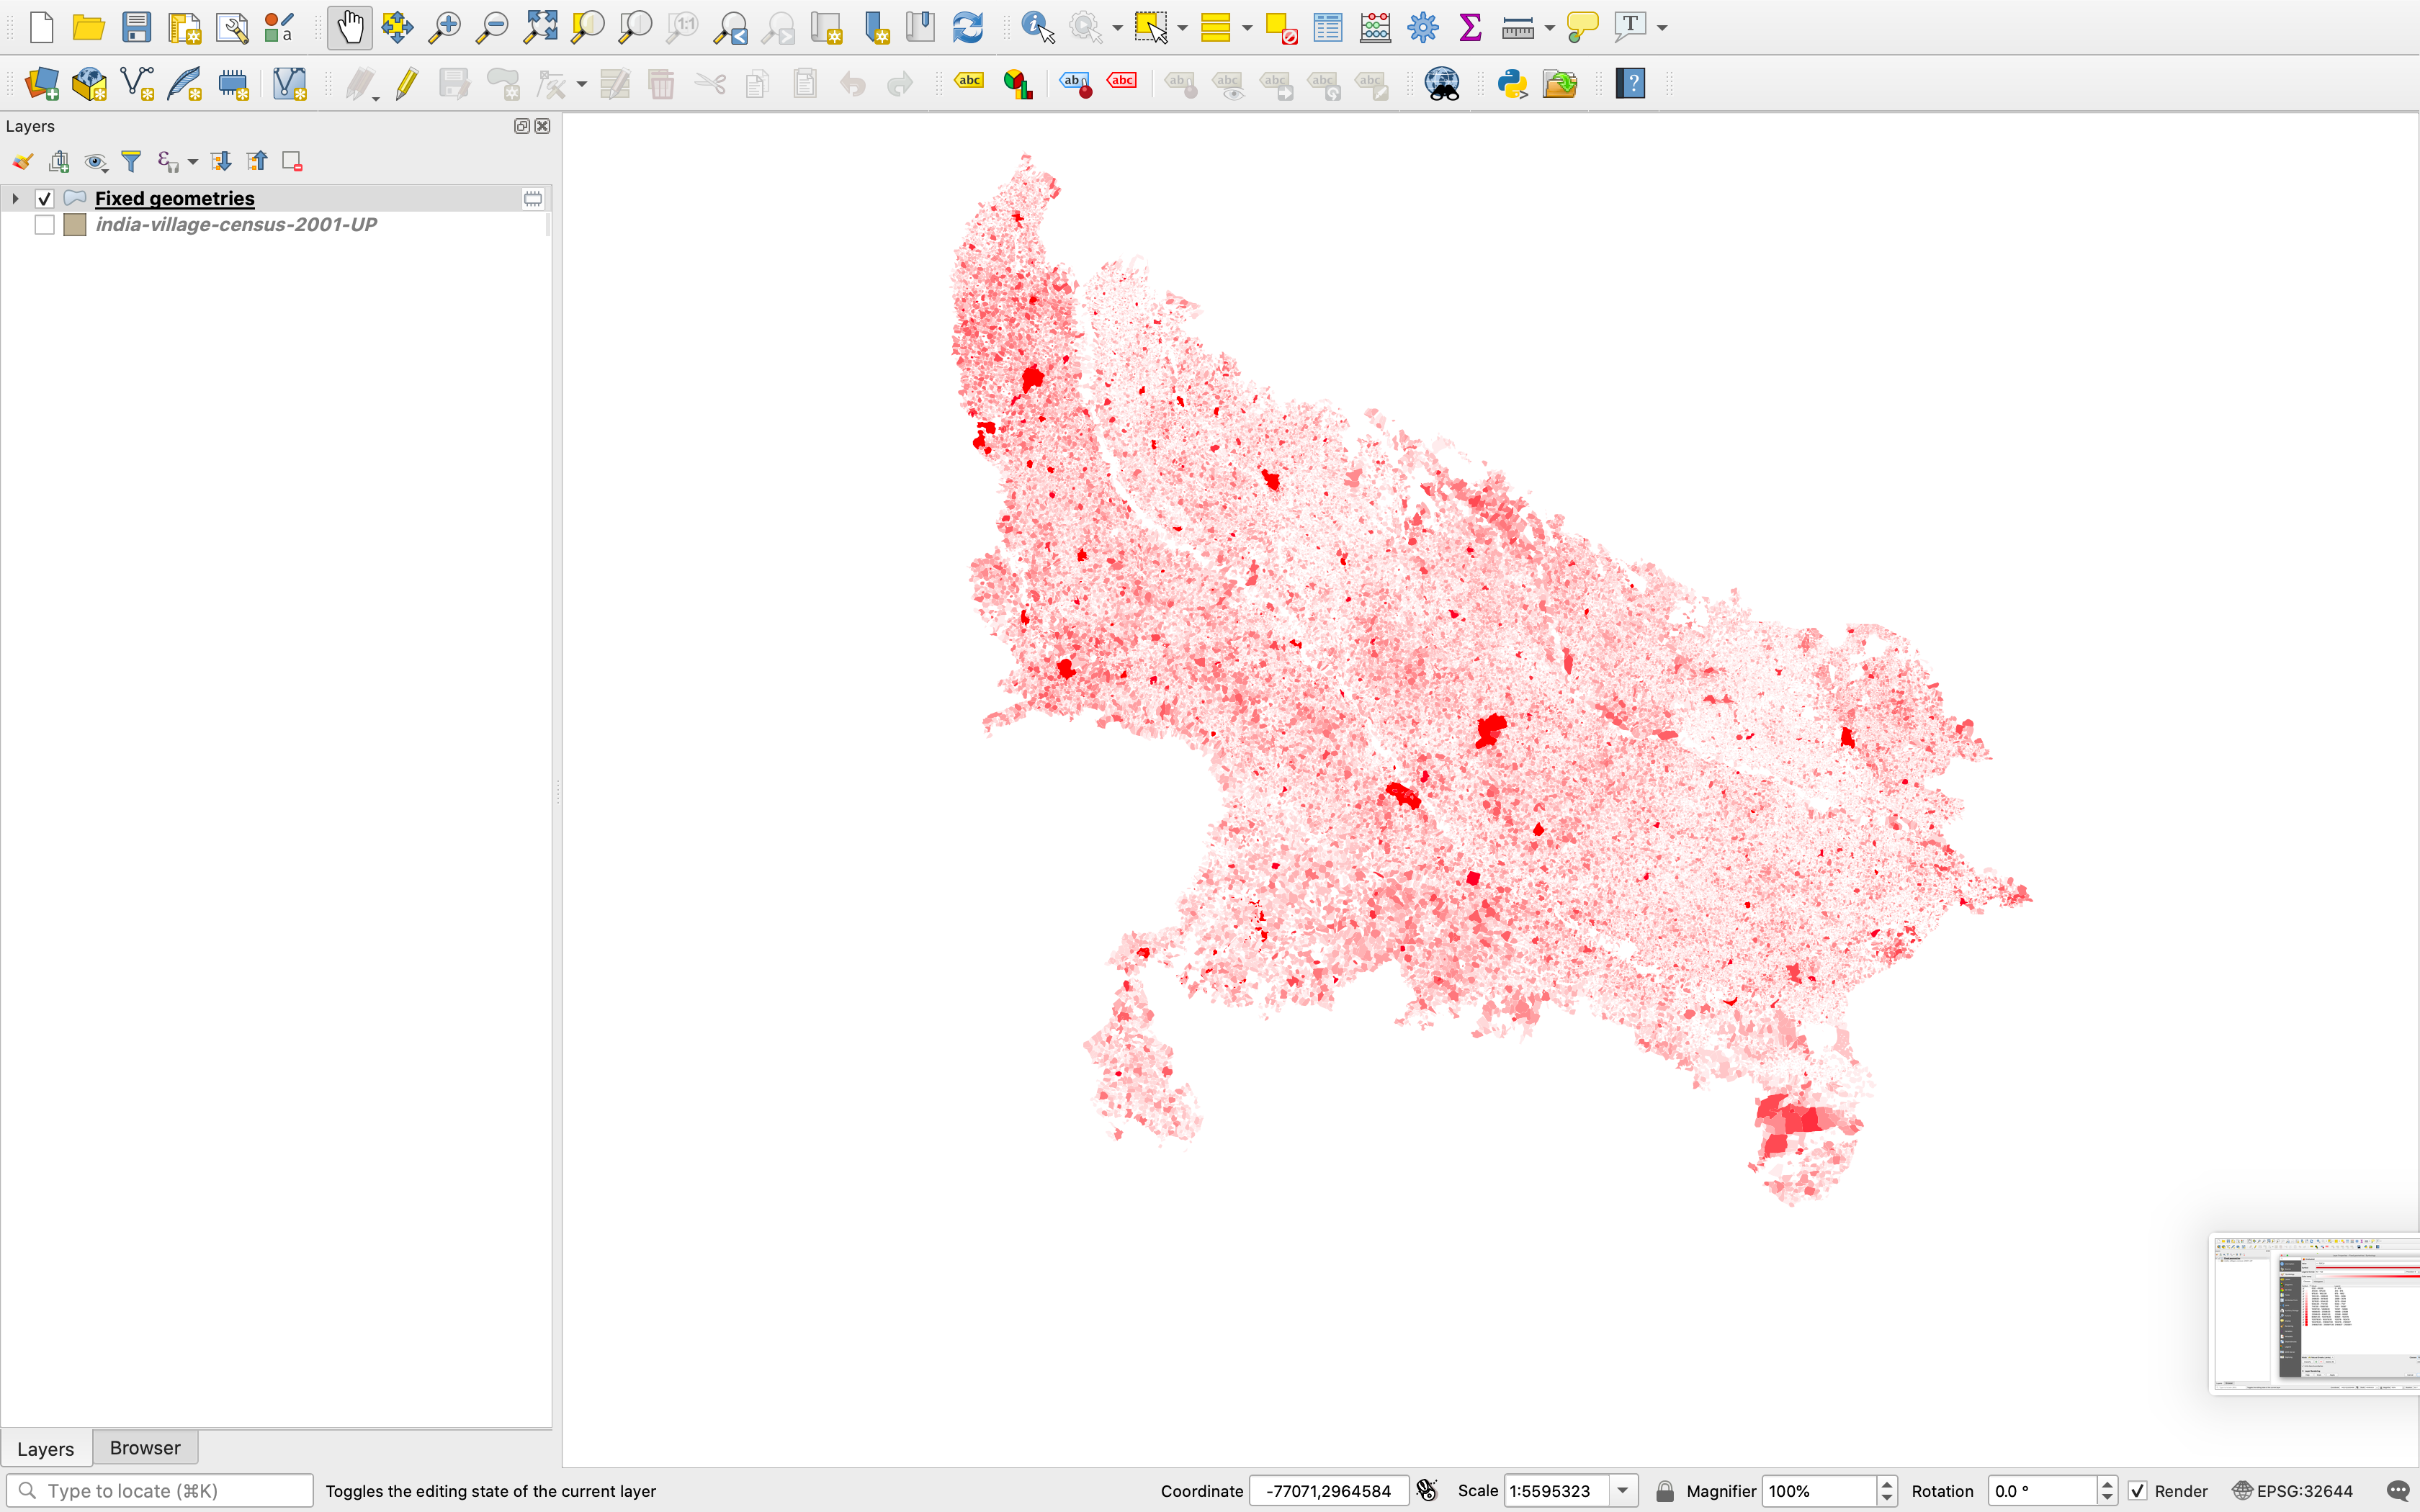Click the india-village-census layer color swatch

click(x=75, y=225)
